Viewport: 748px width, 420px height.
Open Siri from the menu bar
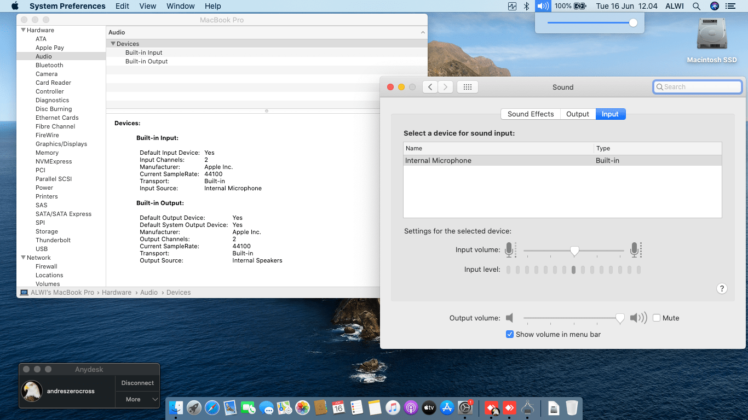[714, 6]
